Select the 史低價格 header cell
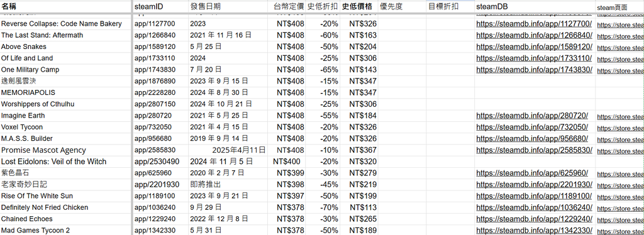 point(357,6)
